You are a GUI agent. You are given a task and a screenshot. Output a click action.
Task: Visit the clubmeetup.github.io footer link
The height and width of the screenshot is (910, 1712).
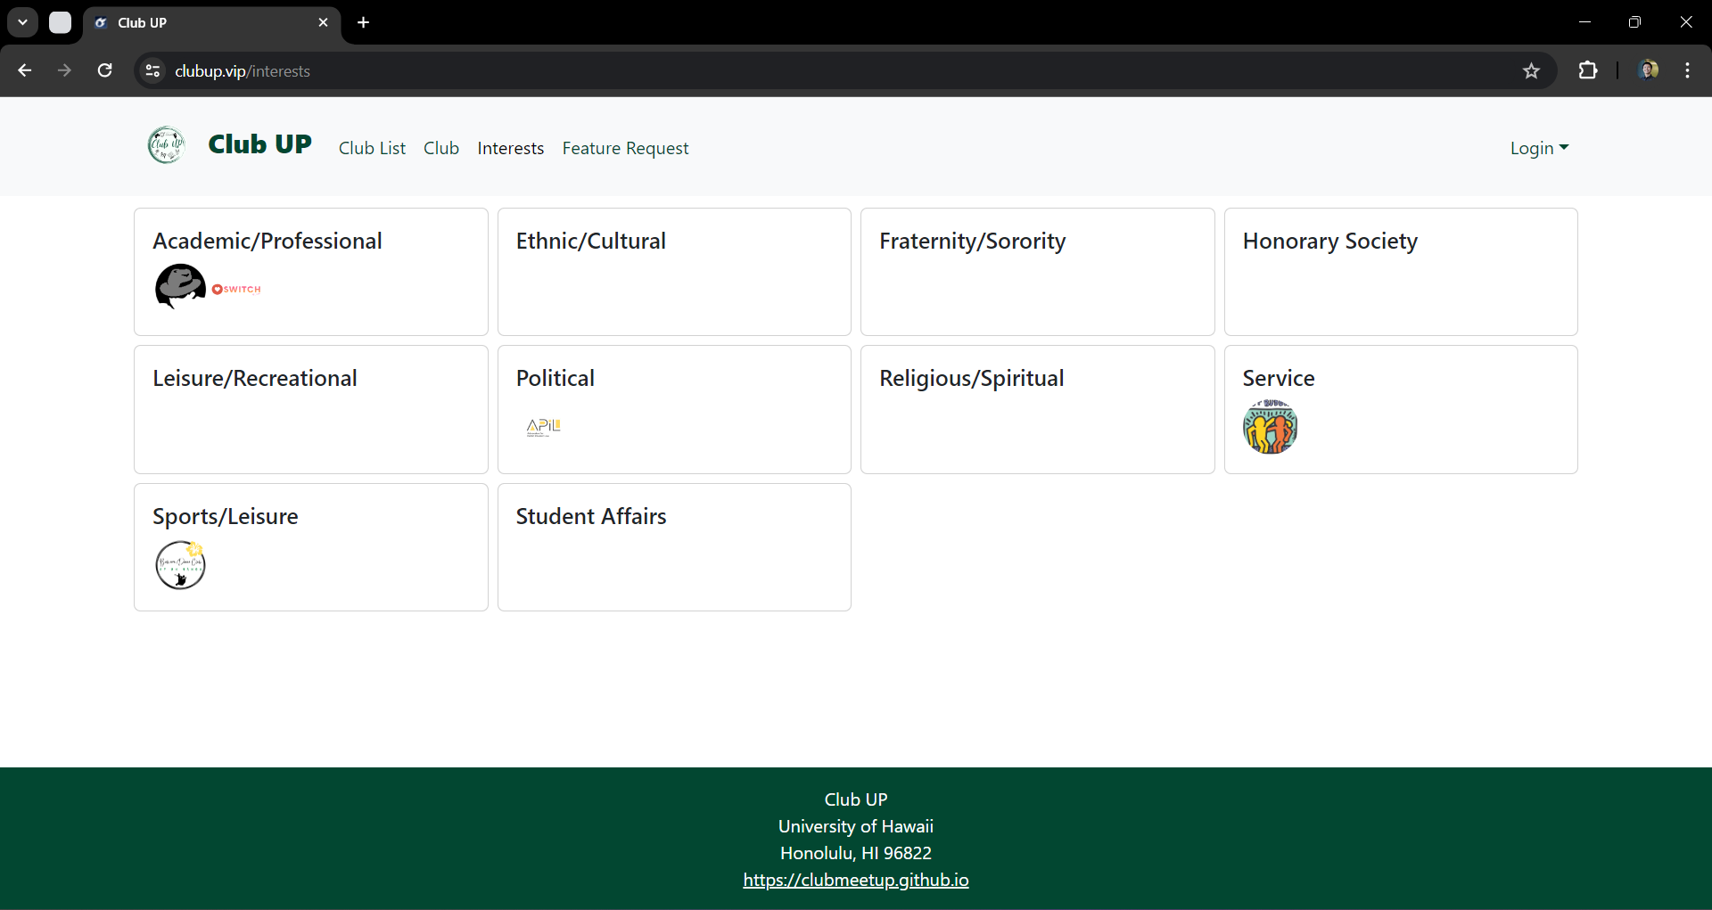[x=855, y=881]
